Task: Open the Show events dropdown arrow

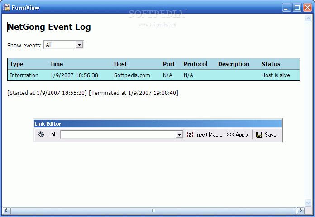Action: (x=79, y=45)
